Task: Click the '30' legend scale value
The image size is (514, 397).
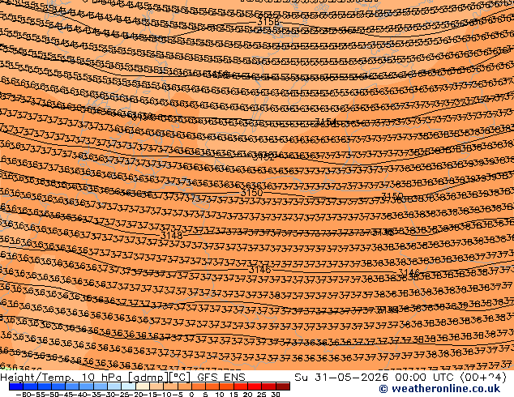Action: (276, 394)
